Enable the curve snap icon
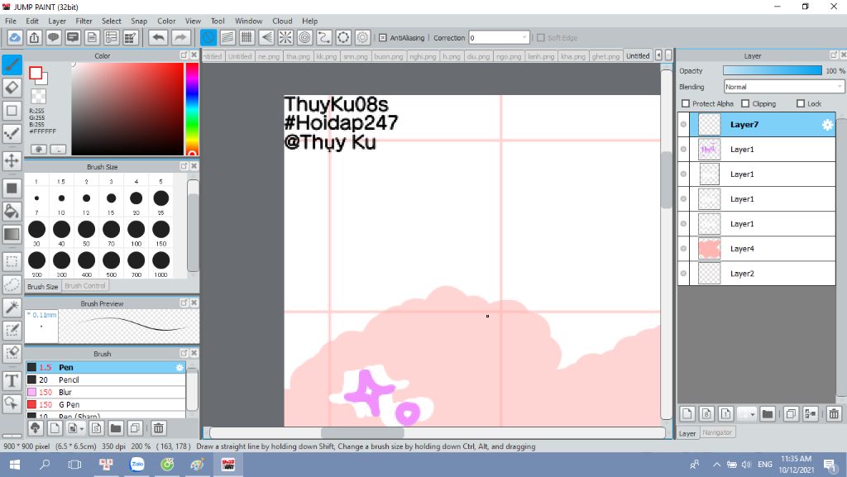 [324, 38]
